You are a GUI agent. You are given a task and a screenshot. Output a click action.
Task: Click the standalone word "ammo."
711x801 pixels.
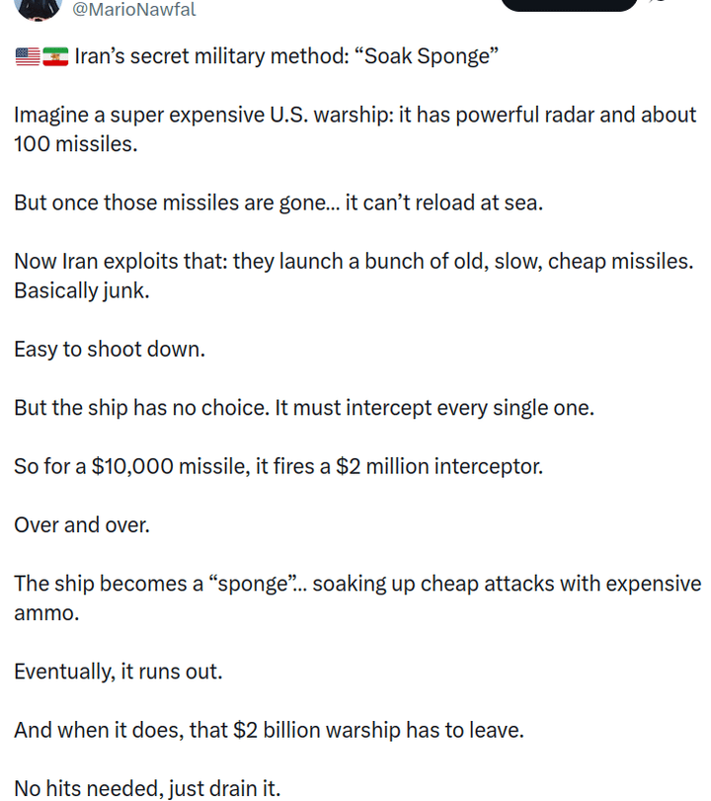tap(43, 613)
